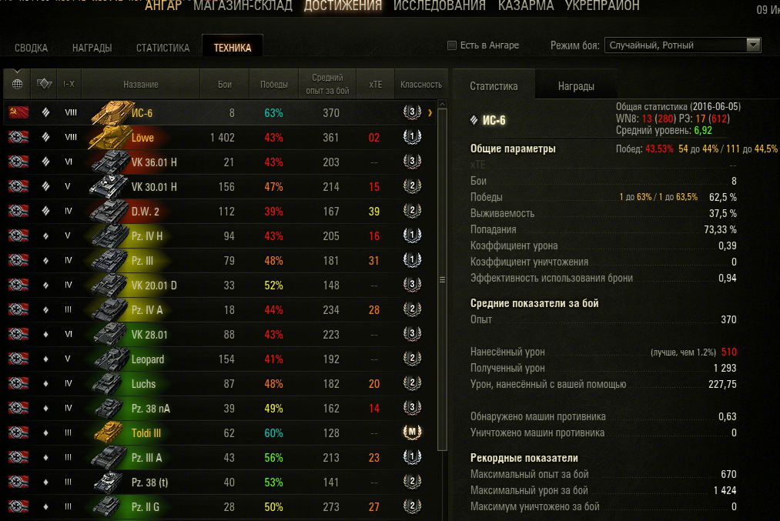
Task: Select the Техника tab
Action: pyautogui.click(x=233, y=47)
